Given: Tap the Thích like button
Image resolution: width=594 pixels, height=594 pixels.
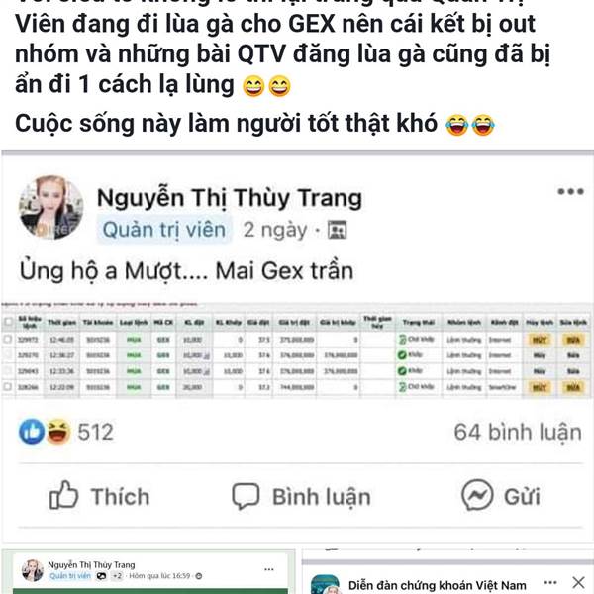Looking at the screenshot, I should click(x=100, y=496).
